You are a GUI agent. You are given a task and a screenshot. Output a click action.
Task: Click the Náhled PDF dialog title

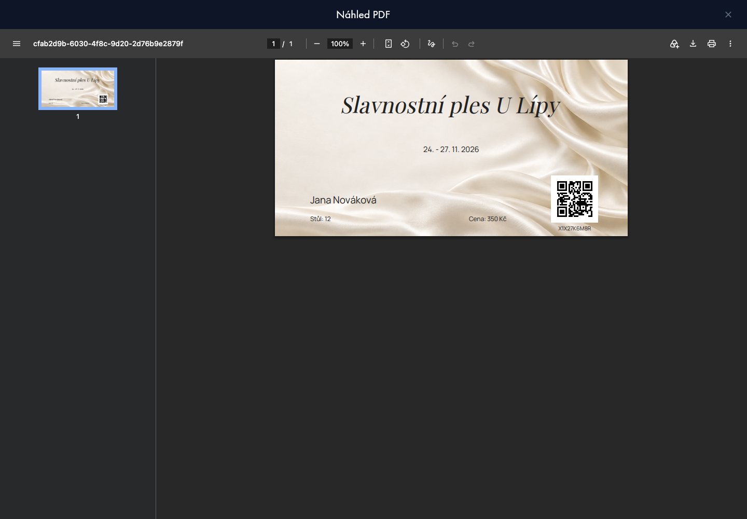tap(363, 15)
